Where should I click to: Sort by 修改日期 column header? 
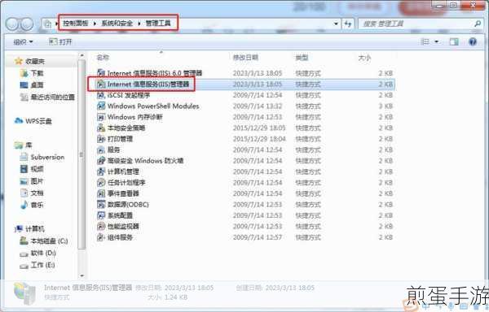[245, 58]
